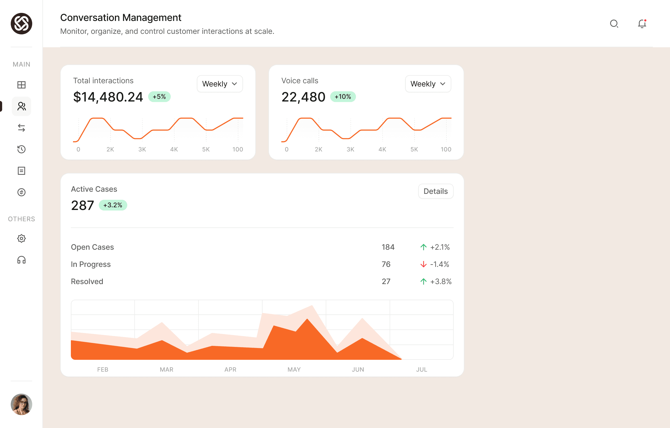Click the circular filter lines icon
The height and width of the screenshot is (428, 670).
coord(21,192)
